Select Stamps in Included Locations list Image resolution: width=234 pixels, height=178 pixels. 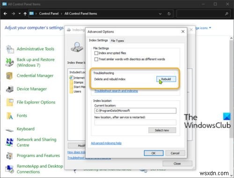point(78,82)
